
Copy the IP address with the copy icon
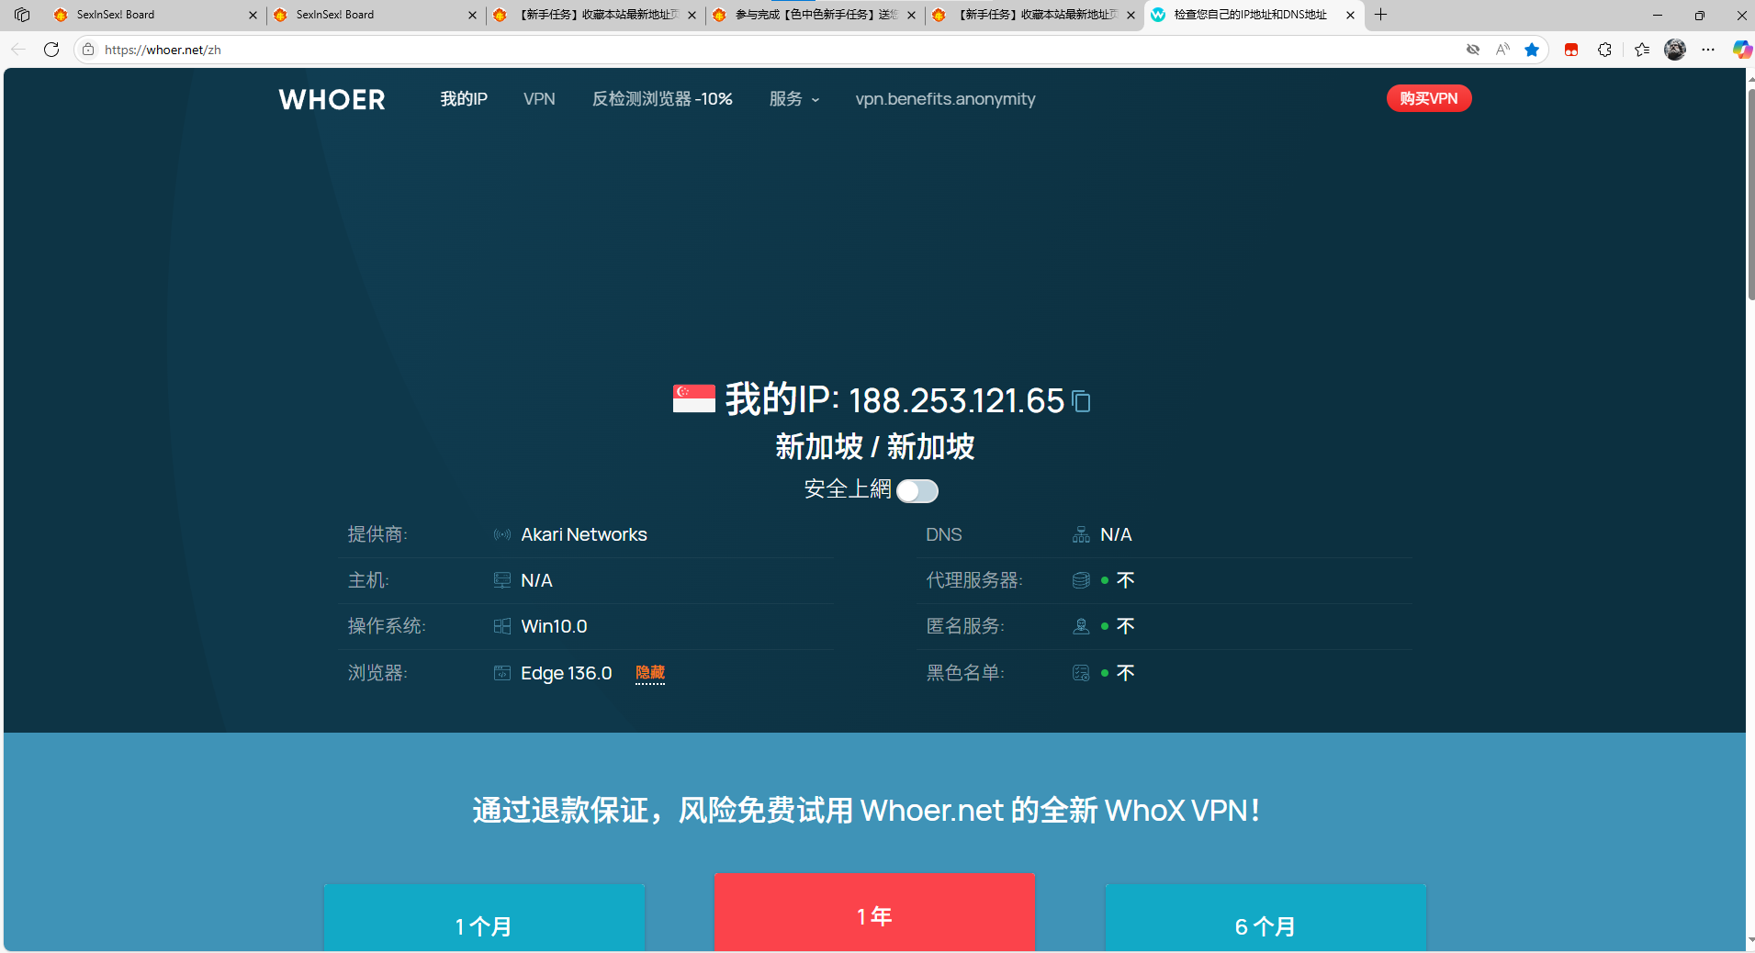point(1082,401)
